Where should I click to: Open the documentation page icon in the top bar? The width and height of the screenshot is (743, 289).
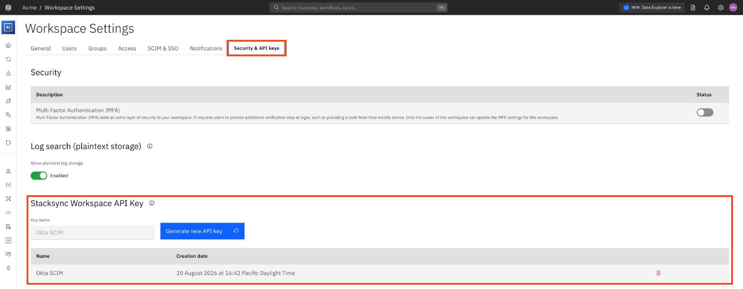pyautogui.click(x=693, y=8)
